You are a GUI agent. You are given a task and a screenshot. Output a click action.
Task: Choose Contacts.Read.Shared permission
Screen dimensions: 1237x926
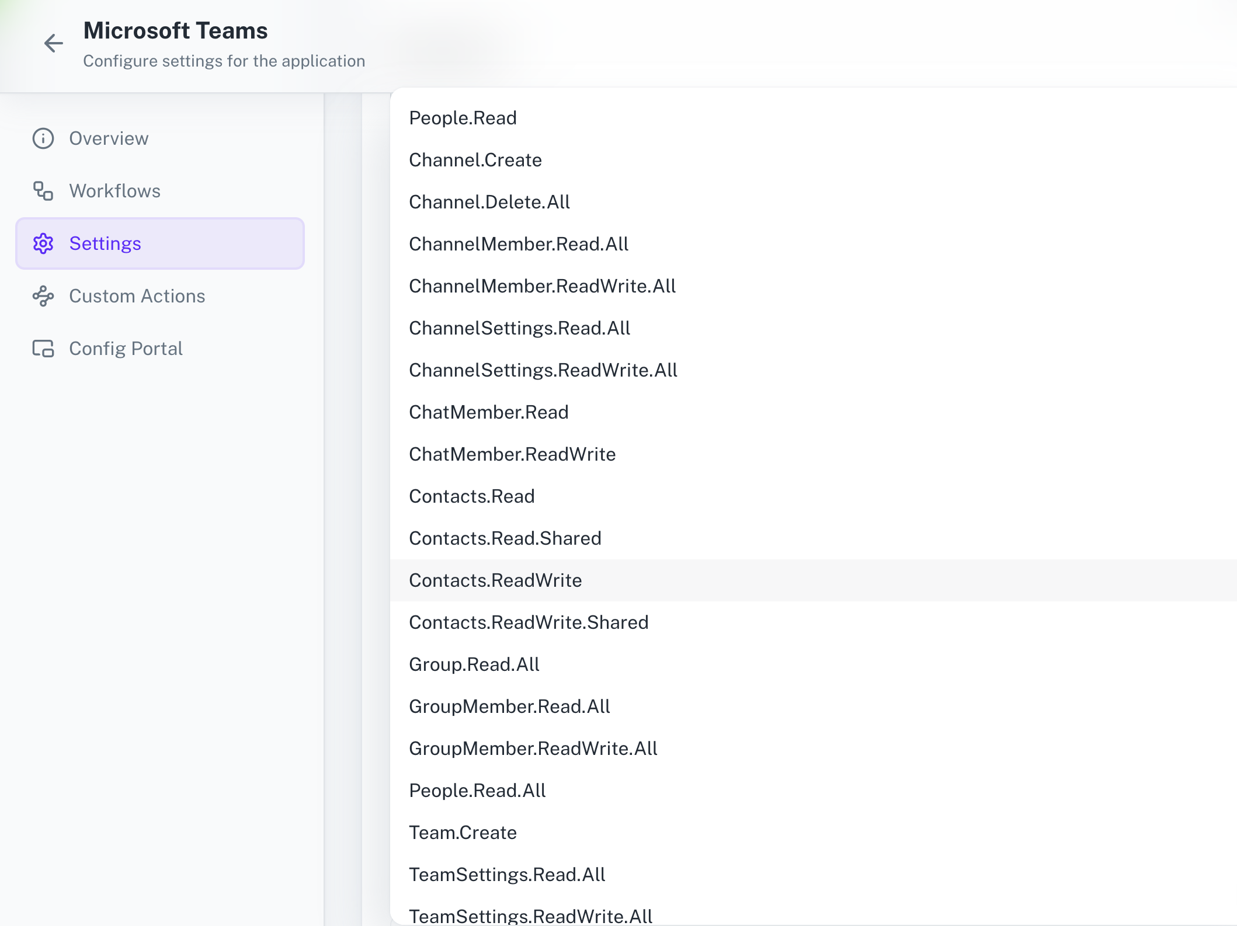pyautogui.click(x=506, y=538)
